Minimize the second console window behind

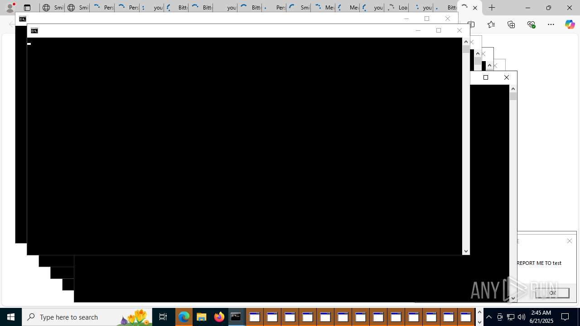(406, 19)
